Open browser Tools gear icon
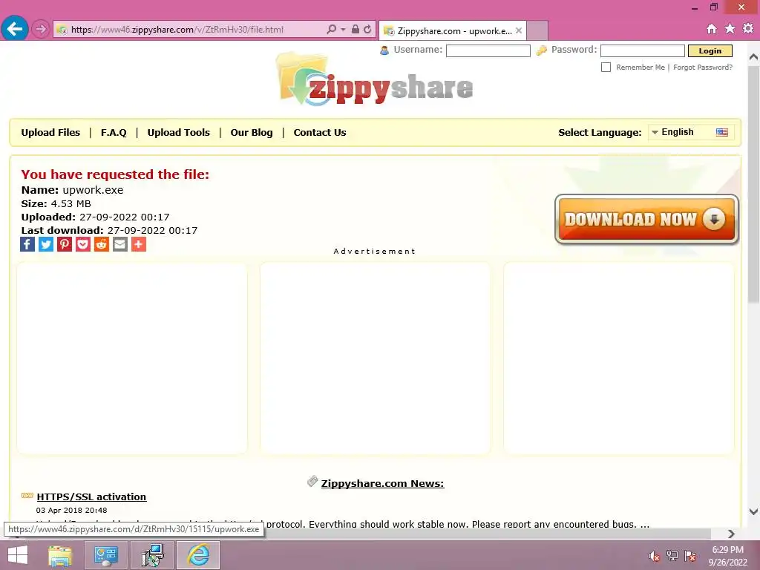This screenshot has height=570, width=760. pyautogui.click(x=748, y=29)
